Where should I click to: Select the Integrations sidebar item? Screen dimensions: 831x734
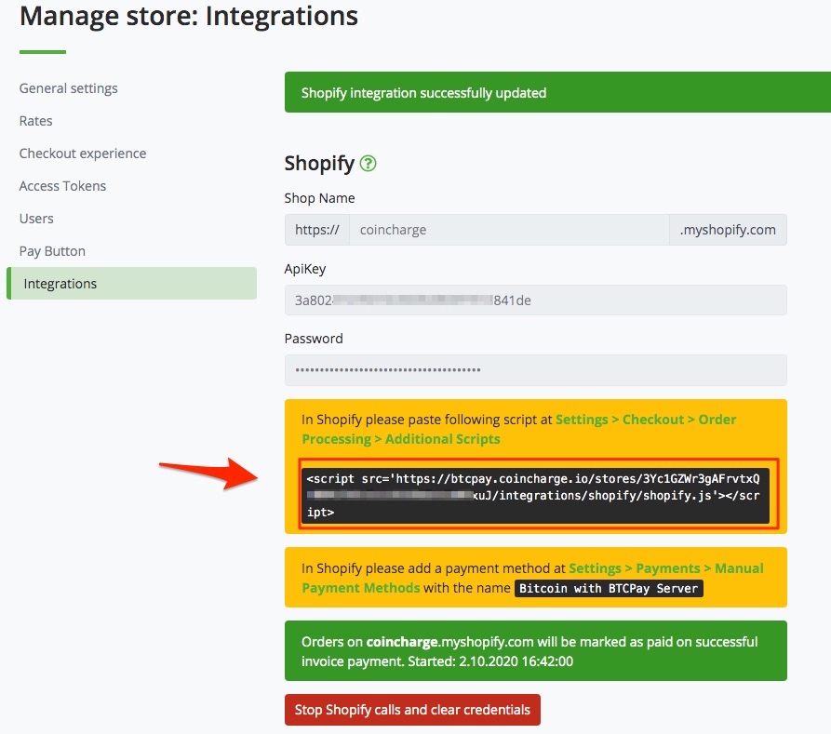coord(131,284)
